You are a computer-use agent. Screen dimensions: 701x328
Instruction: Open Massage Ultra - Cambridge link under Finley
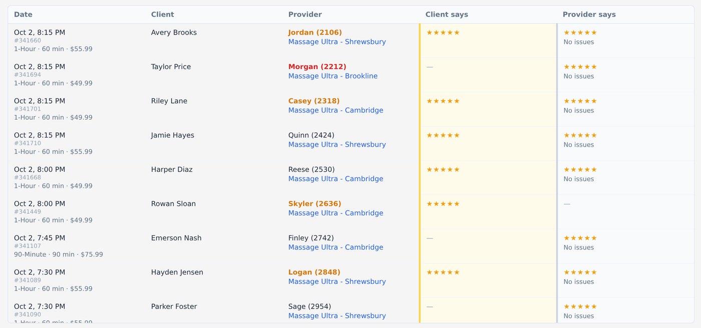pos(335,247)
